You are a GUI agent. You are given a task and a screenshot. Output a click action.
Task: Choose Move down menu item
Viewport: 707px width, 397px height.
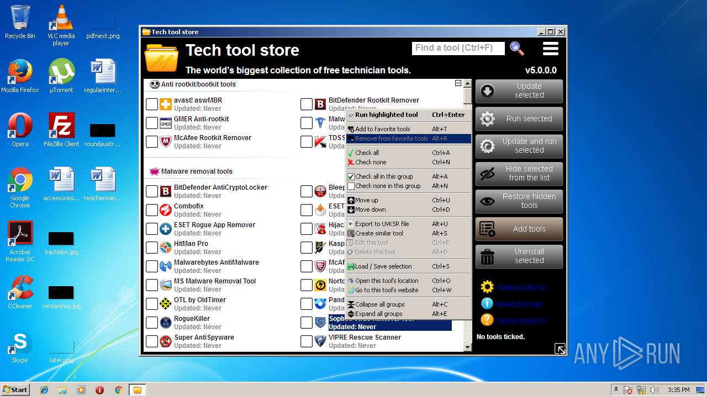pyautogui.click(x=409, y=210)
